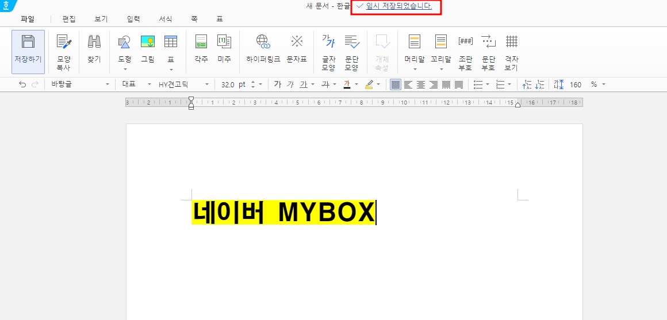Viewport: 667px width, 320px height.
Task: Click the 네이버 MYBOX highlighted text
Action: (x=283, y=212)
